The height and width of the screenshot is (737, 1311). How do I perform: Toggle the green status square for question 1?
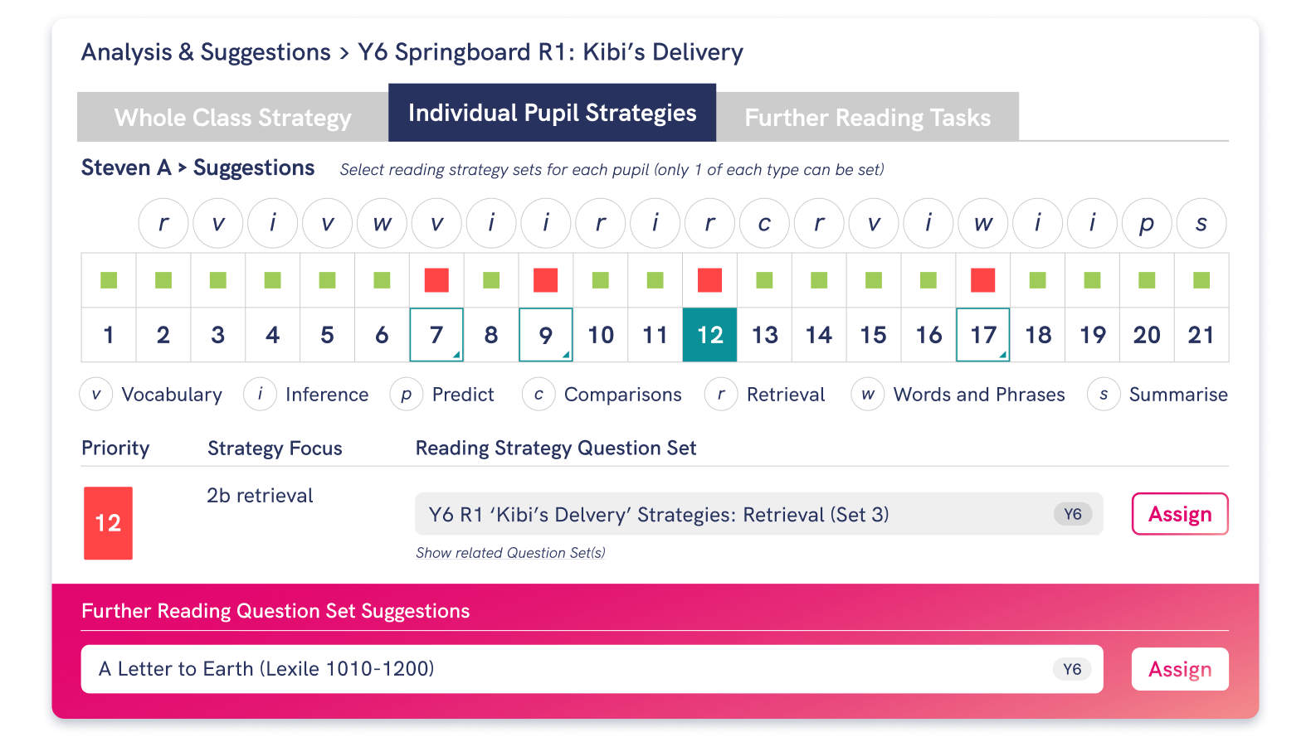click(x=108, y=280)
